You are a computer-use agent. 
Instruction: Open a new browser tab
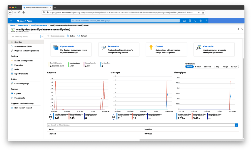point(55,7)
